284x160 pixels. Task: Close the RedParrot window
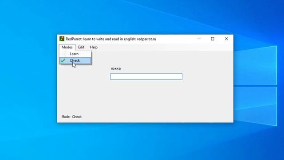pos(226,39)
